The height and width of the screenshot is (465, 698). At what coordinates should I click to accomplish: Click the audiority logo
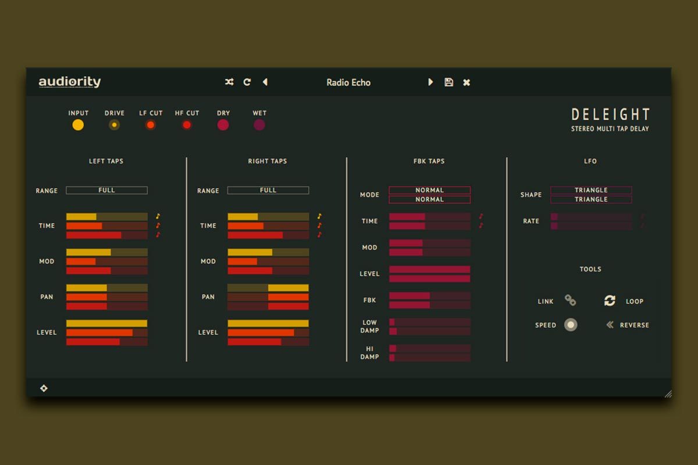(x=70, y=82)
